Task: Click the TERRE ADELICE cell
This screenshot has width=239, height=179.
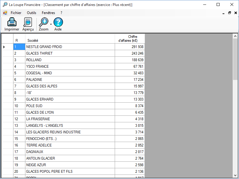Action: point(70,145)
